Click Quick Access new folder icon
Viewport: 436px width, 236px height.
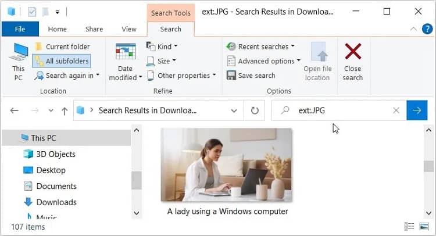point(45,12)
